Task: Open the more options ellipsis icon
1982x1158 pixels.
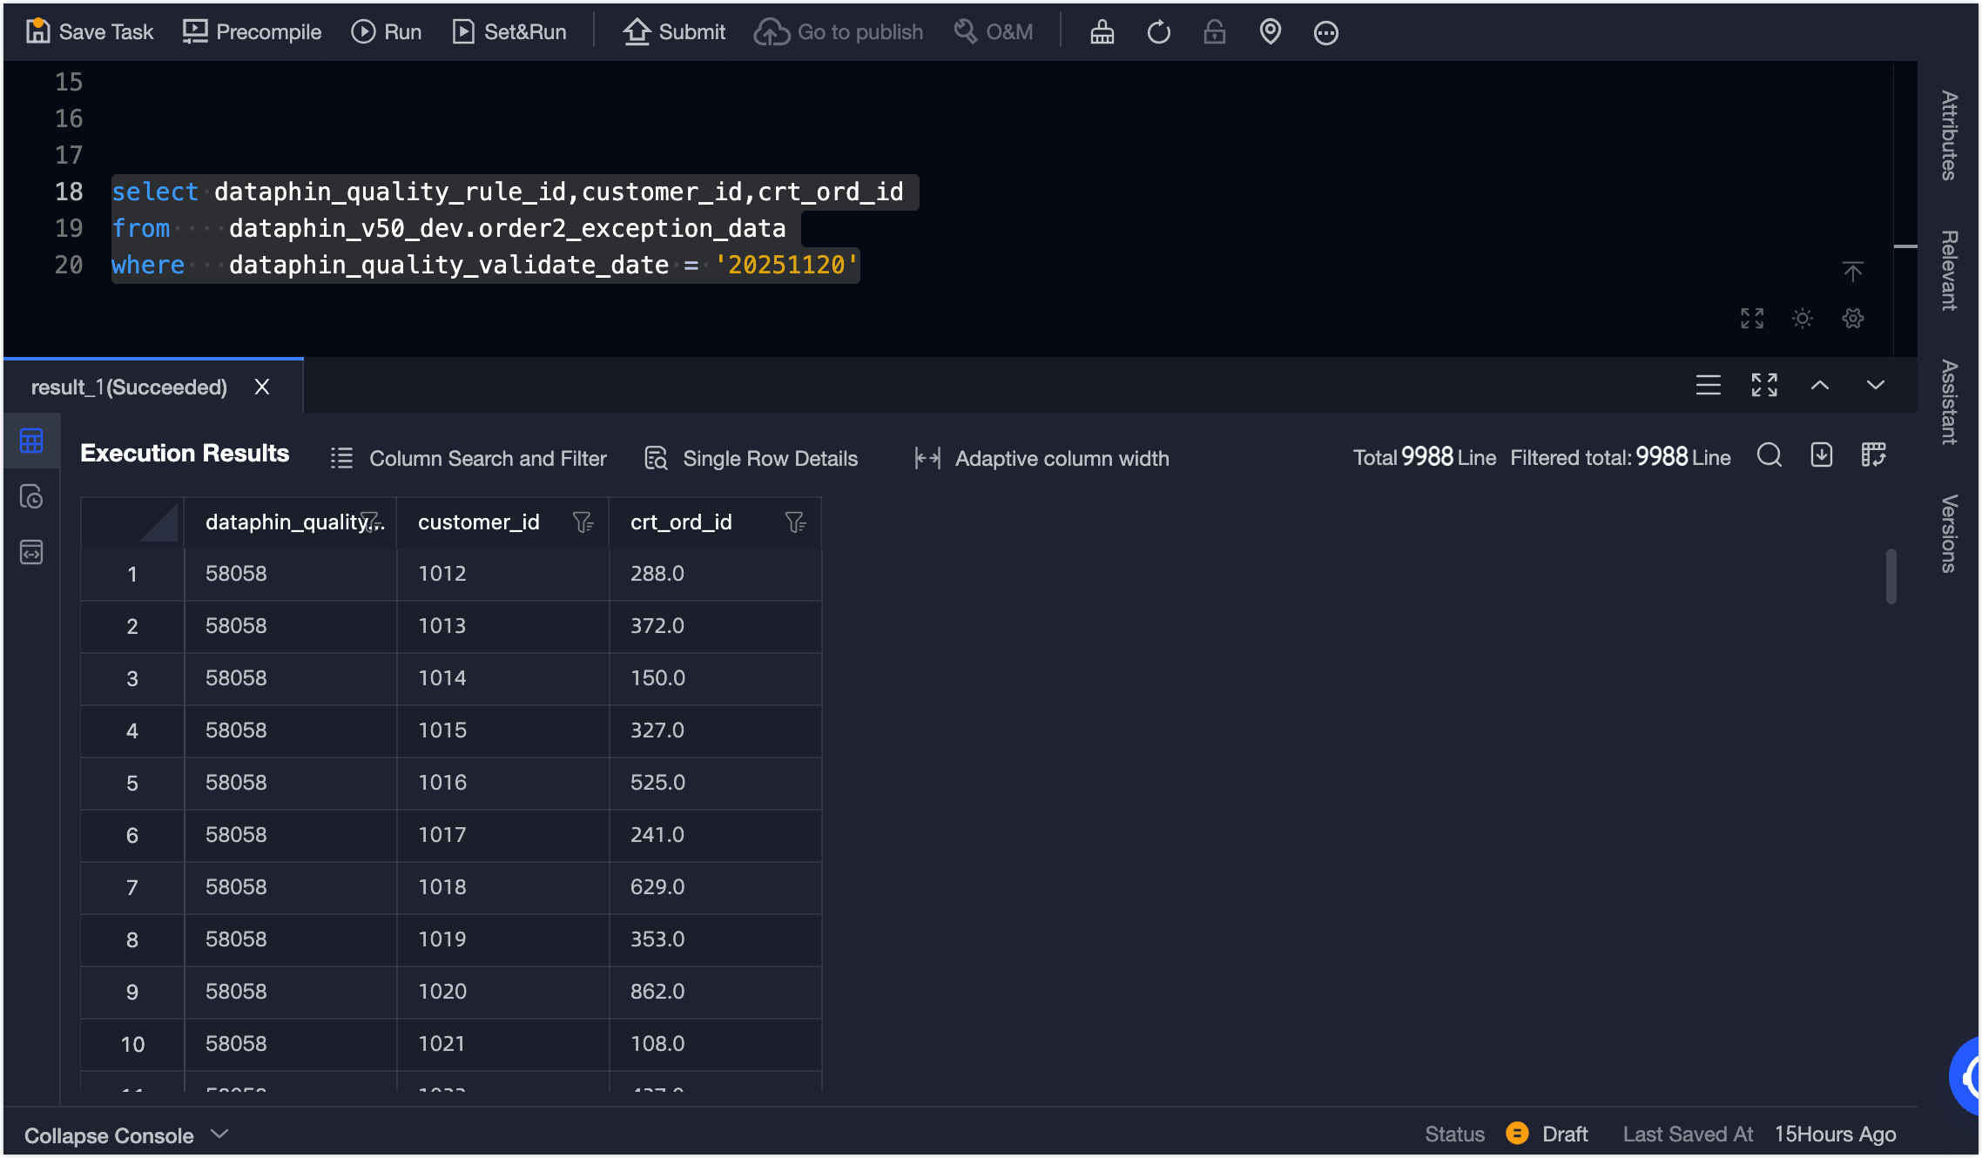Action: coord(1326,32)
